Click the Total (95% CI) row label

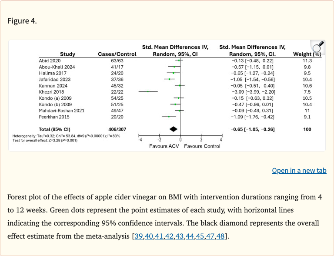coord(56,129)
